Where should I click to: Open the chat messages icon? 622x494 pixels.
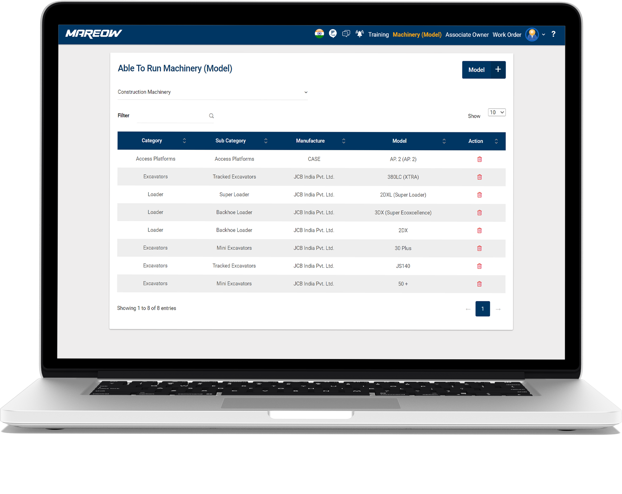click(x=346, y=34)
